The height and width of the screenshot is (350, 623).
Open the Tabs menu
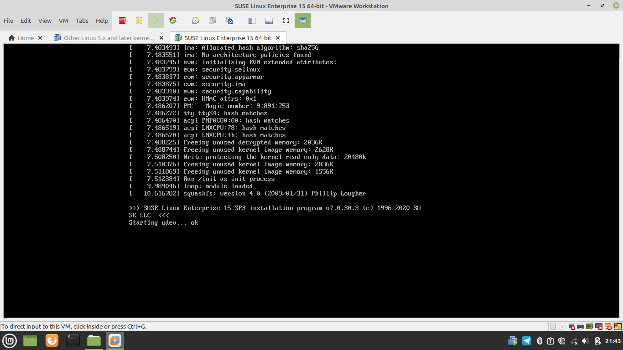pyautogui.click(x=82, y=21)
